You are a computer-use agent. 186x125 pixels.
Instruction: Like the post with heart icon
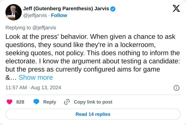[10, 102]
